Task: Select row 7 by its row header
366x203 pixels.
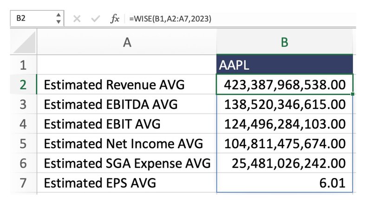Action: click(22, 183)
